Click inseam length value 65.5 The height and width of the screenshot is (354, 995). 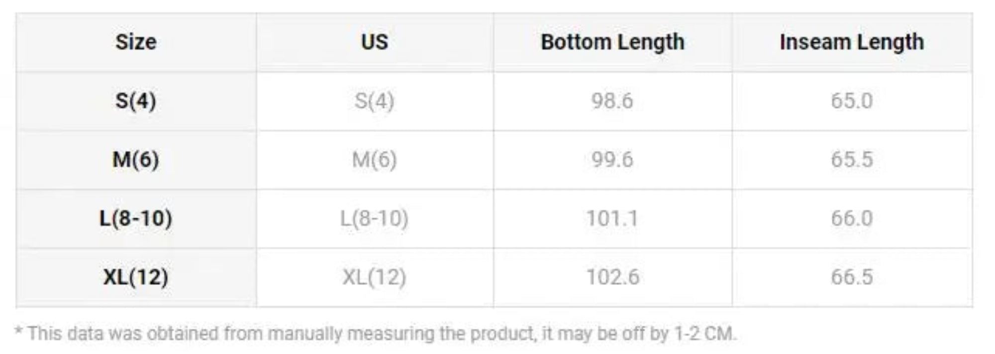point(852,160)
